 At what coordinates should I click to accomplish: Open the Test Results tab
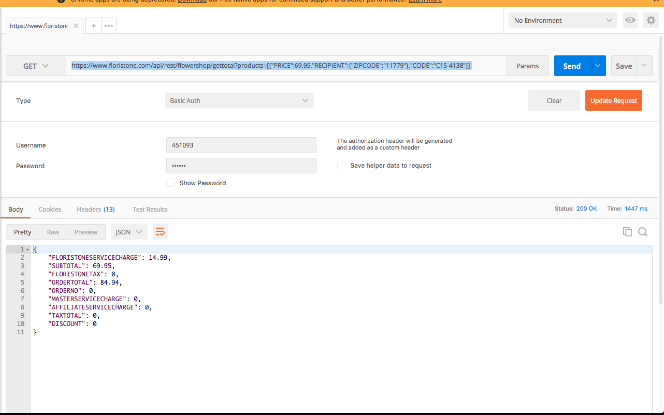150,209
